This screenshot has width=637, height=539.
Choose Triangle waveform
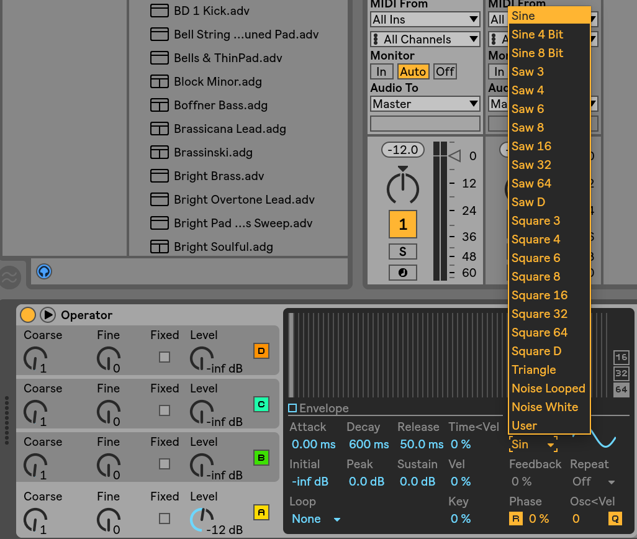(x=549, y=369)
